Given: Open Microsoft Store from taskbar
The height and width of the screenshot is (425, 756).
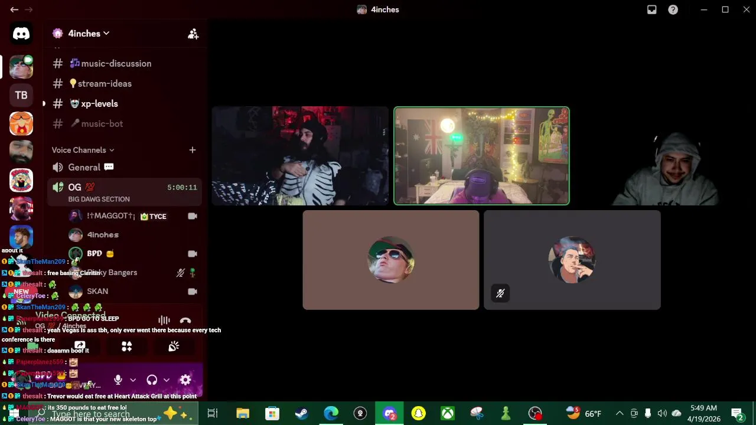Looking at the screenshot, I should pyautogui.click(x=272, y=413).
